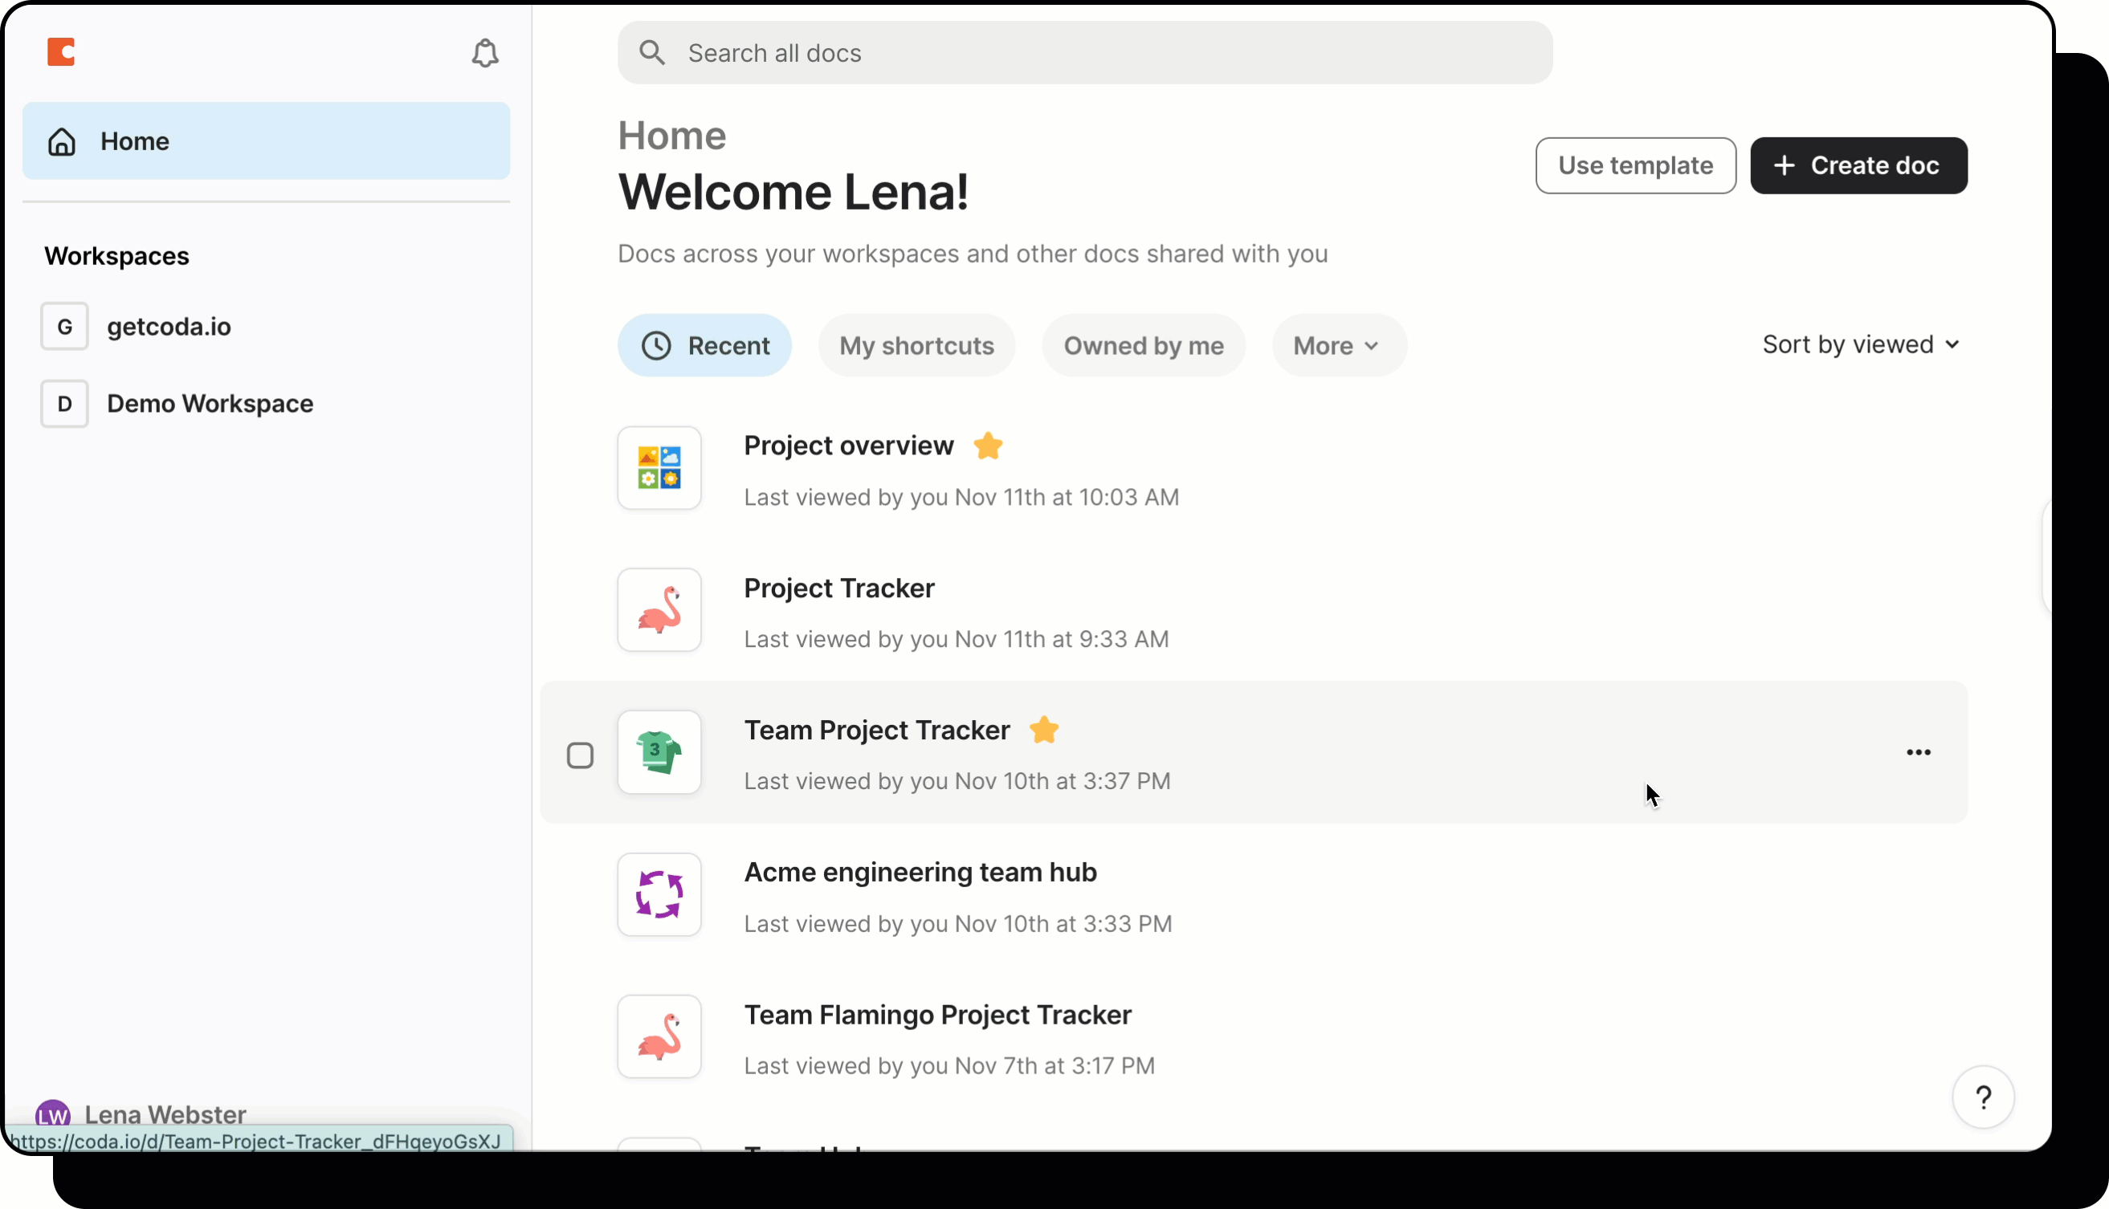The height and width of the screenshot is (1209, 2109).
Task: Select the Team Project Tracker checkbox
Action: coord(580,755)
